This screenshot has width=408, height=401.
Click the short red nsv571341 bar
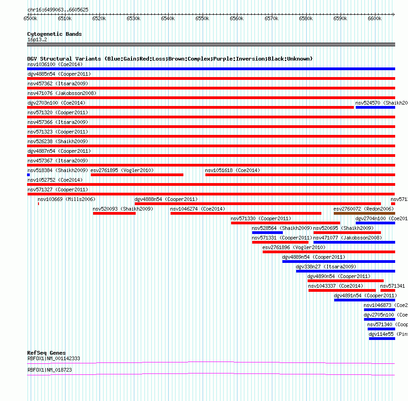pos(388,290)
